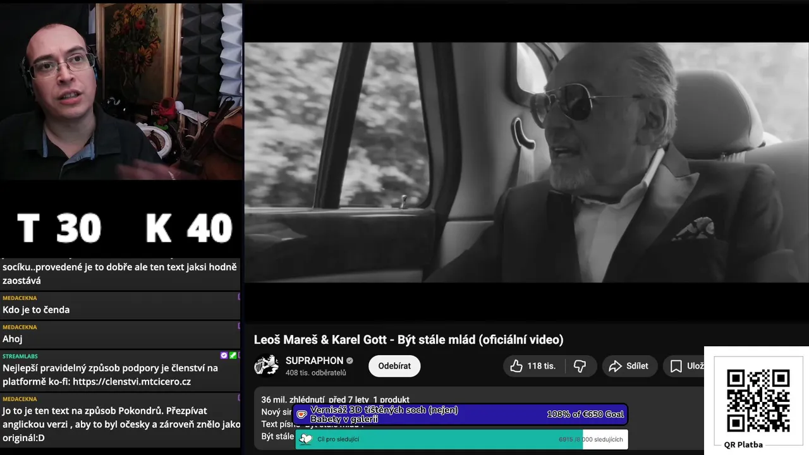Screen dimensions: 809x455
Task: Click the streamer webcam feed
Action: click(121, 92)
